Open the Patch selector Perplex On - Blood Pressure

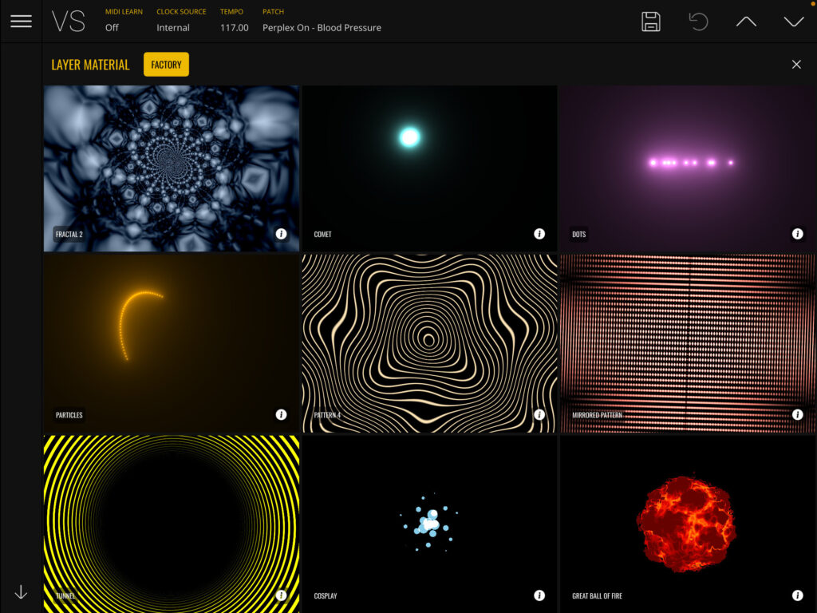pos(322,28)
